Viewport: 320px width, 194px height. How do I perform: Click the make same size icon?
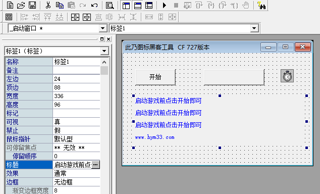pos(172,17)
